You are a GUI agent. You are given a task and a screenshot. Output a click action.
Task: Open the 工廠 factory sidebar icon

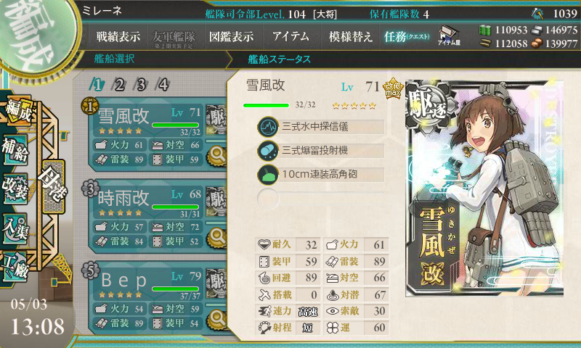coord(15,267)
